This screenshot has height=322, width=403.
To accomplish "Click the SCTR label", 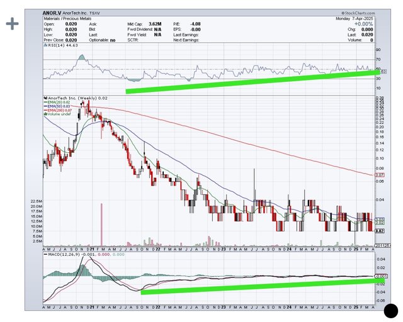I will coord(133,40).
